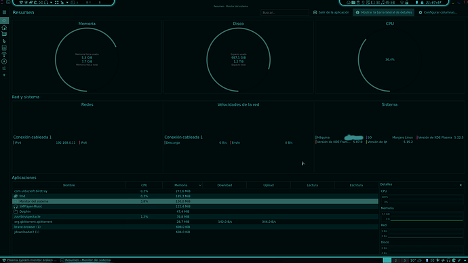Screen dimensions: 468x263
Task: Switch to virtual desktop 2
Action: 396,260
